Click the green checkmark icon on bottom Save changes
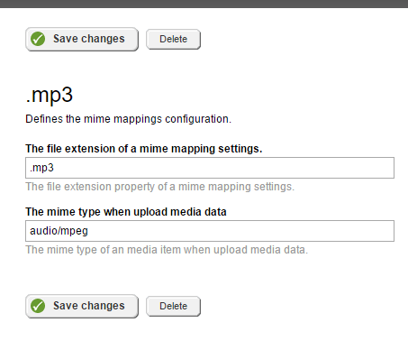408x341 pixels. 38,306
